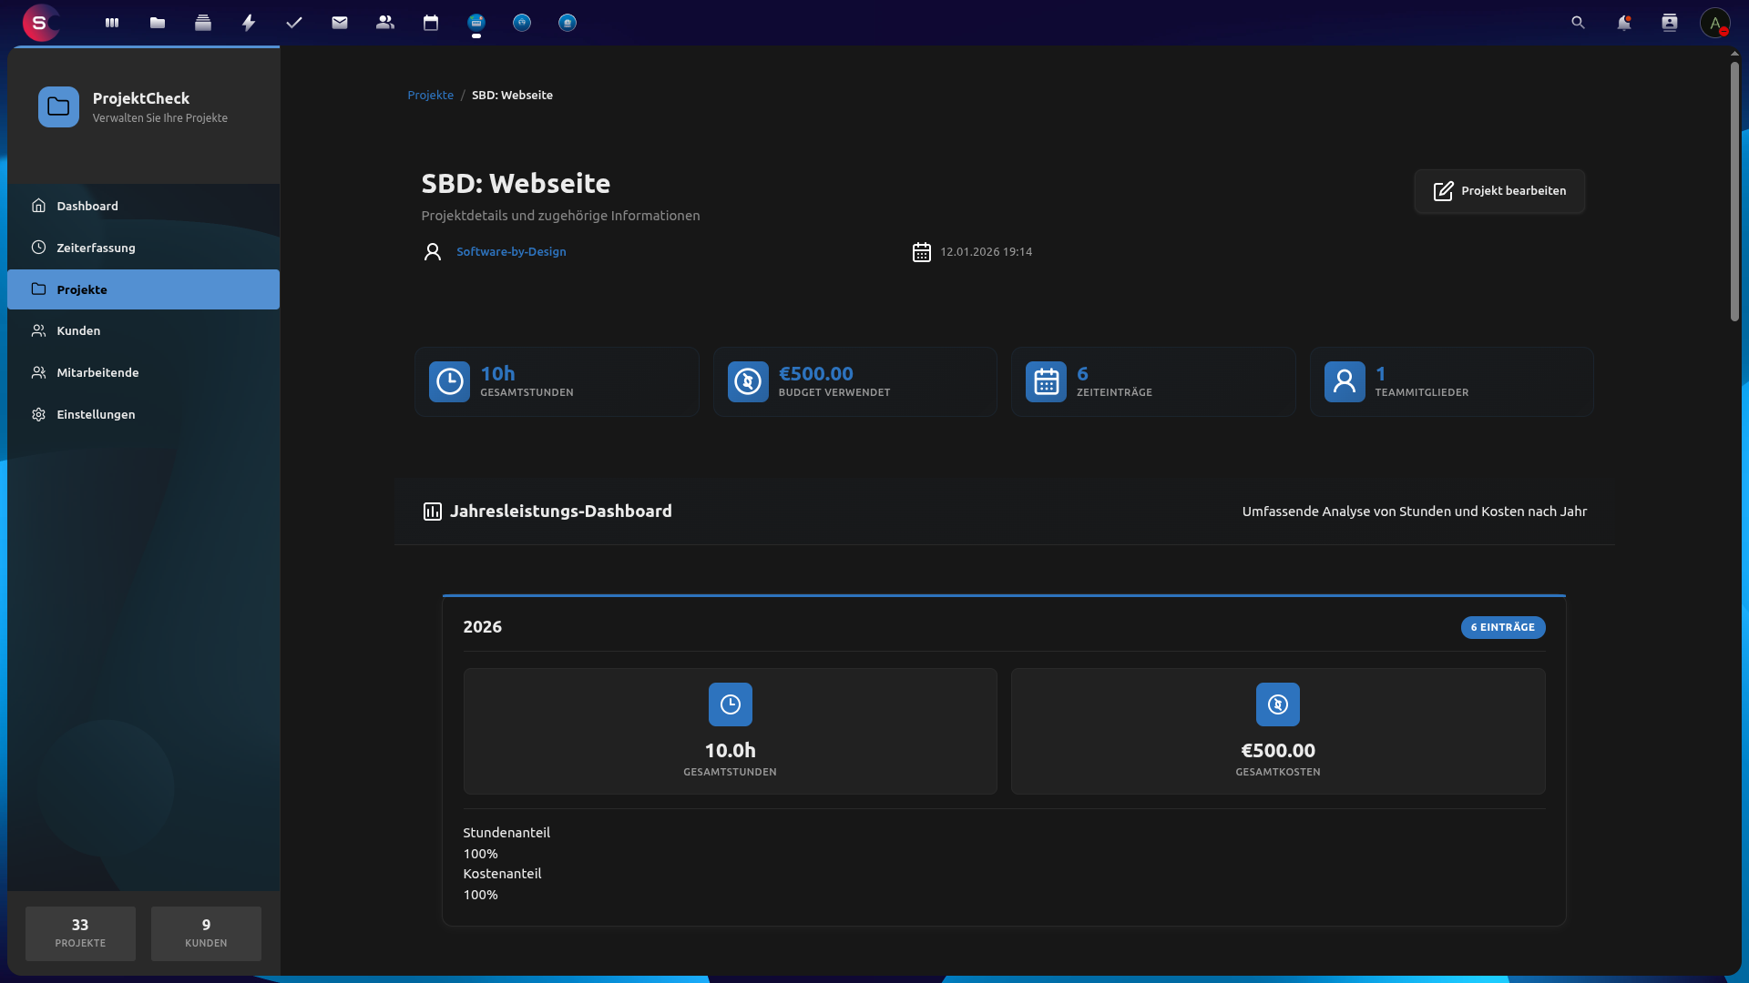
Task: Open the calendar icon in the top toolbar
Action: 430,23
